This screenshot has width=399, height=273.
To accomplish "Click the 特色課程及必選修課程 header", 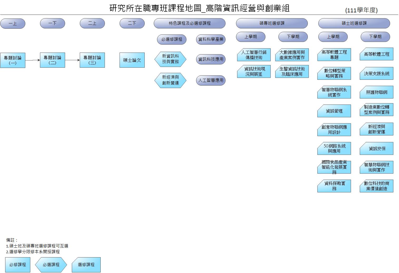I will pos(189,23).
